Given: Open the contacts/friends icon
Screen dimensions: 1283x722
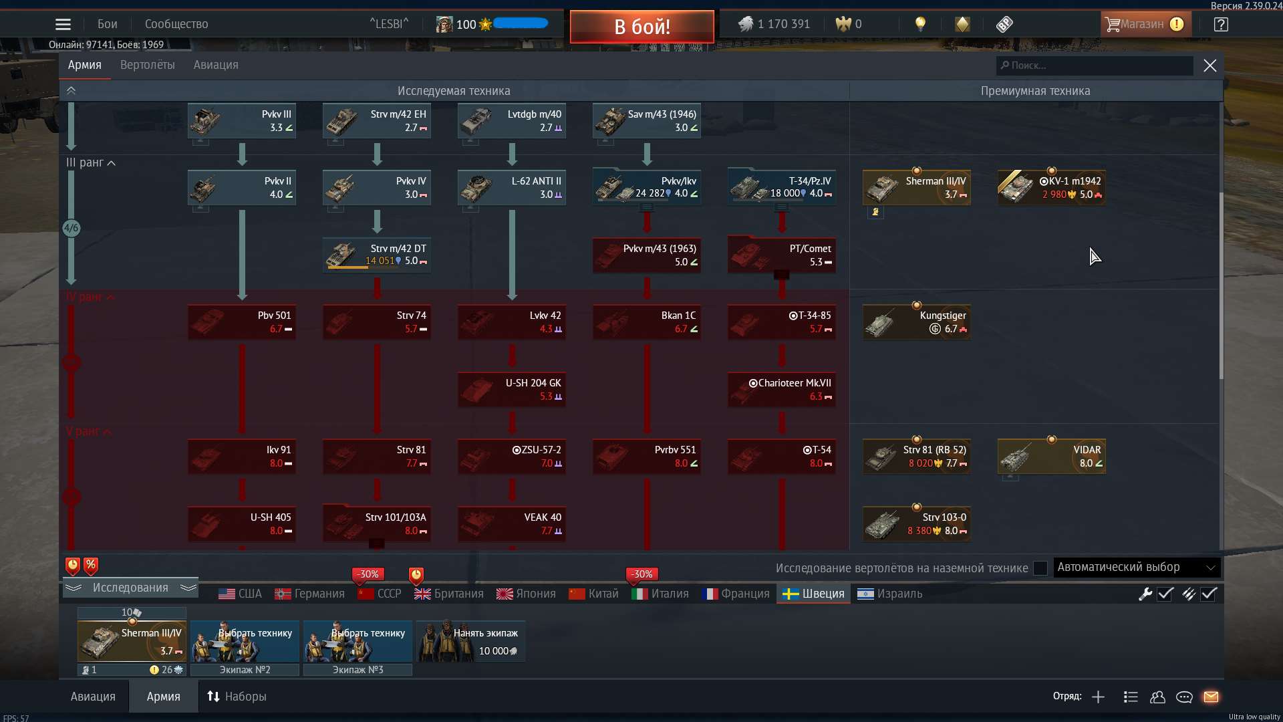Looking at the screenshot, I should click(x=1157, y=697).
